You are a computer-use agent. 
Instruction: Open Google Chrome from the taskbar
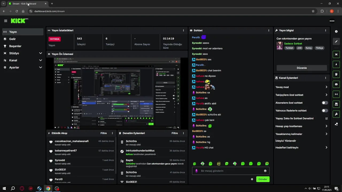(48, 189)
